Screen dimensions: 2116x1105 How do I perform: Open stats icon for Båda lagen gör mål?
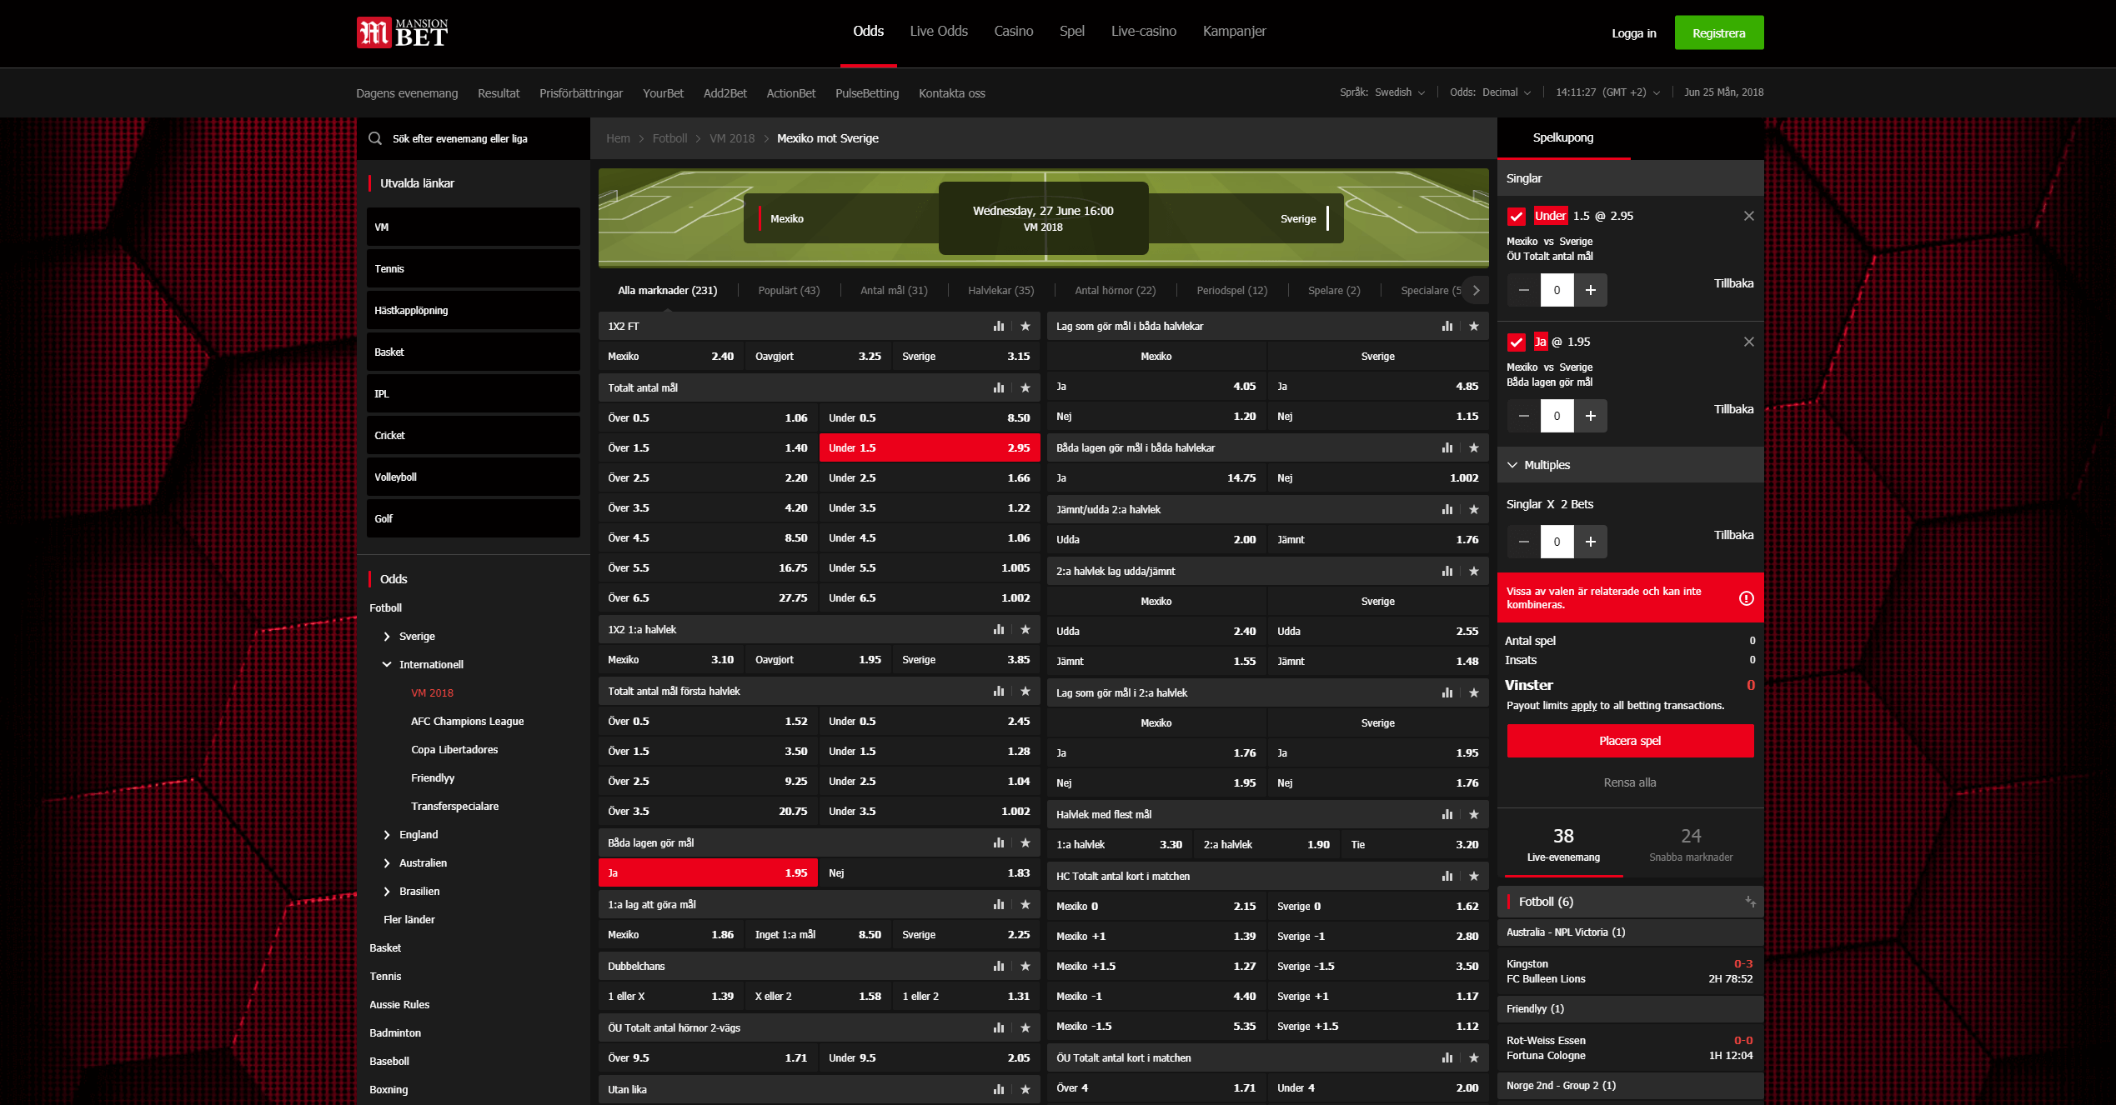point(998,842)
